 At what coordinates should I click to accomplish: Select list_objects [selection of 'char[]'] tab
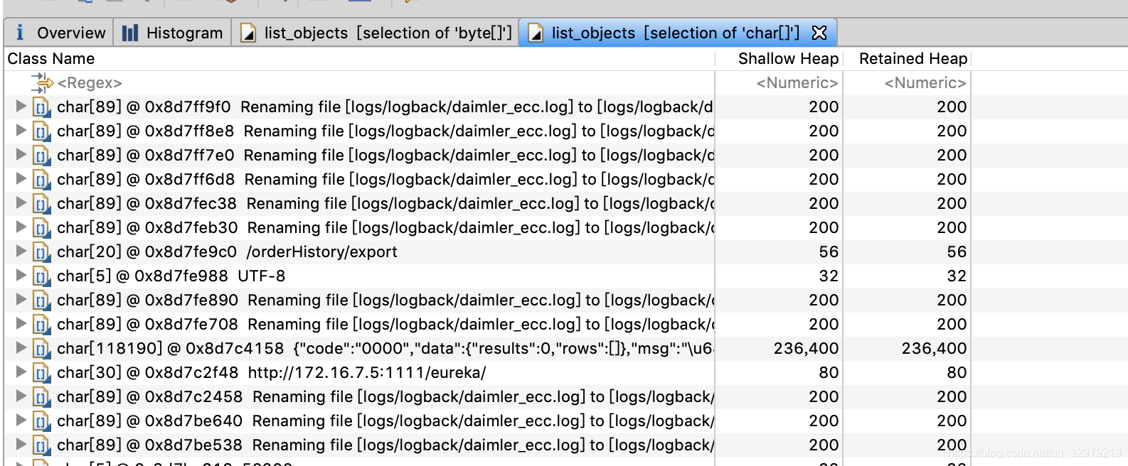point(677,33)
